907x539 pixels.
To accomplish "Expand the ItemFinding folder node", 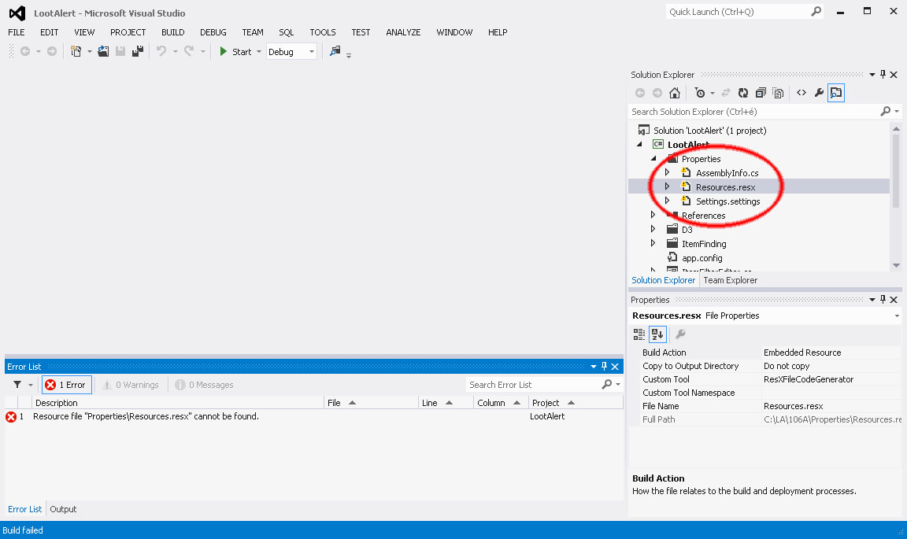I will tap(653, 243).
